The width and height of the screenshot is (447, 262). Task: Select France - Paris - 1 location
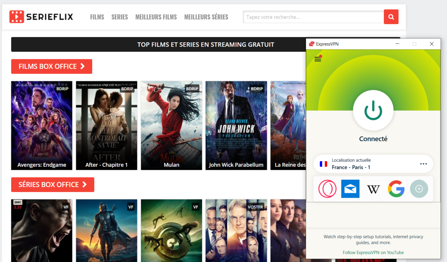click(373, 164)
